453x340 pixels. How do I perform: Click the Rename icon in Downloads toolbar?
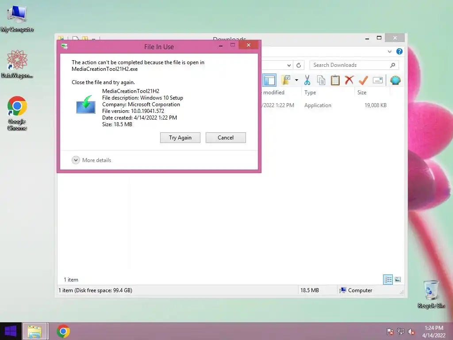378,80
